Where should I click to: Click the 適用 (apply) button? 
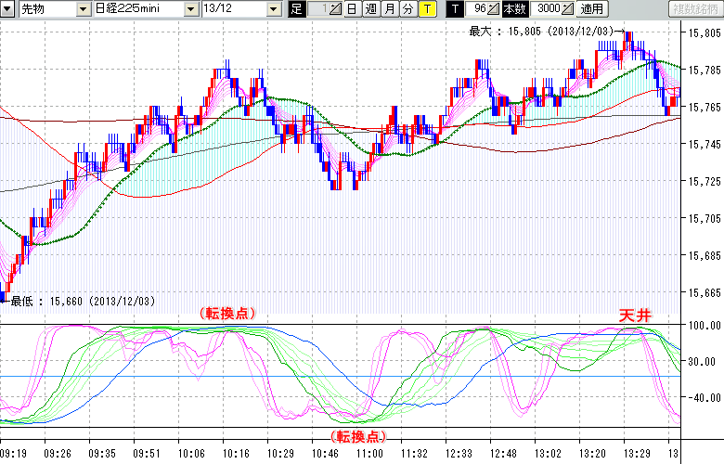tap(590, 9)
